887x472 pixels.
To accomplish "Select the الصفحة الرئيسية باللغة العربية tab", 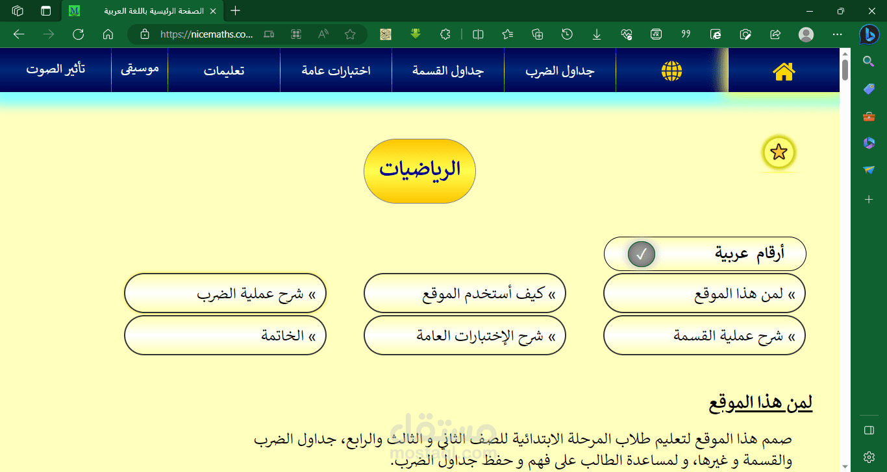I will 143,11.
